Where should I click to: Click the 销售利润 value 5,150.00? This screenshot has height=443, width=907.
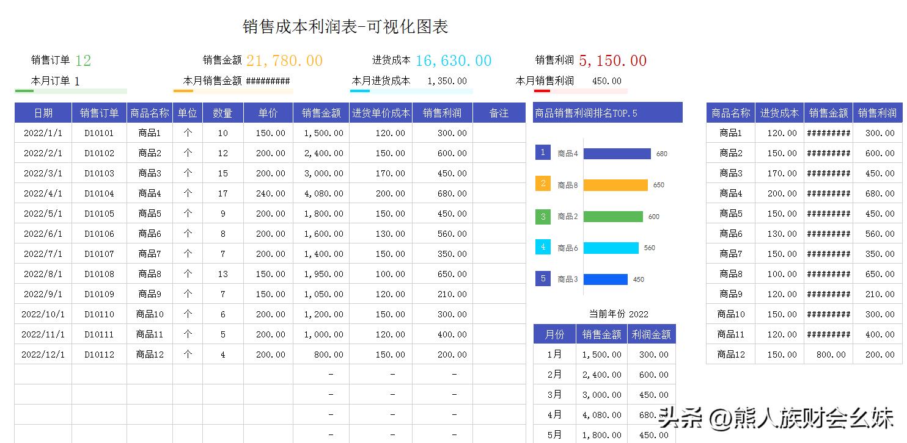[x=612, y=60]
